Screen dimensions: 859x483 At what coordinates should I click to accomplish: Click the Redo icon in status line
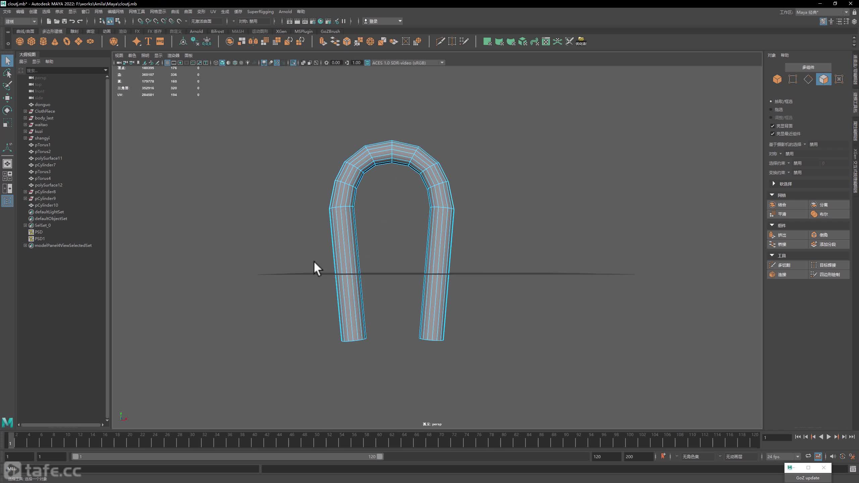click(80, 21)
